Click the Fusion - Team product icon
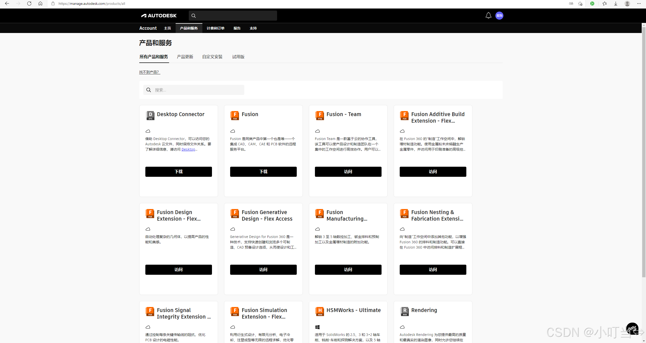This screenshot has height=343, width=646. (319, 115)
